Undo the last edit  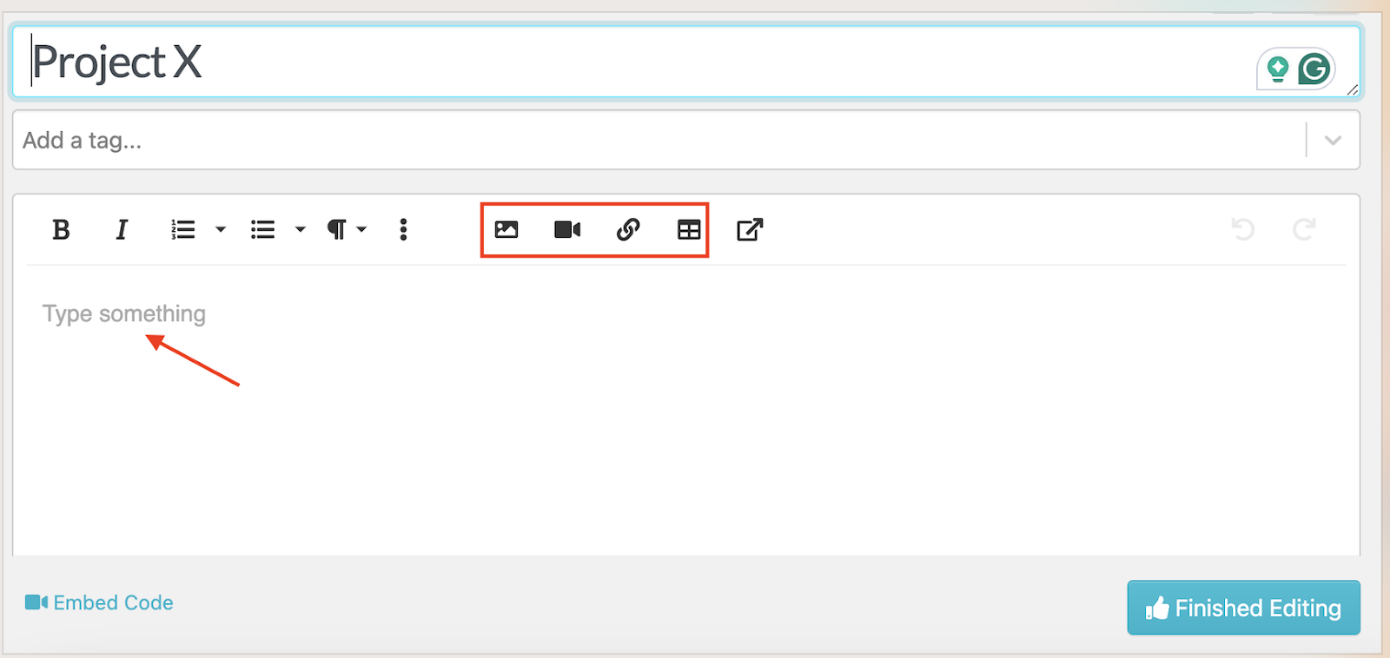pos(1243,230)
